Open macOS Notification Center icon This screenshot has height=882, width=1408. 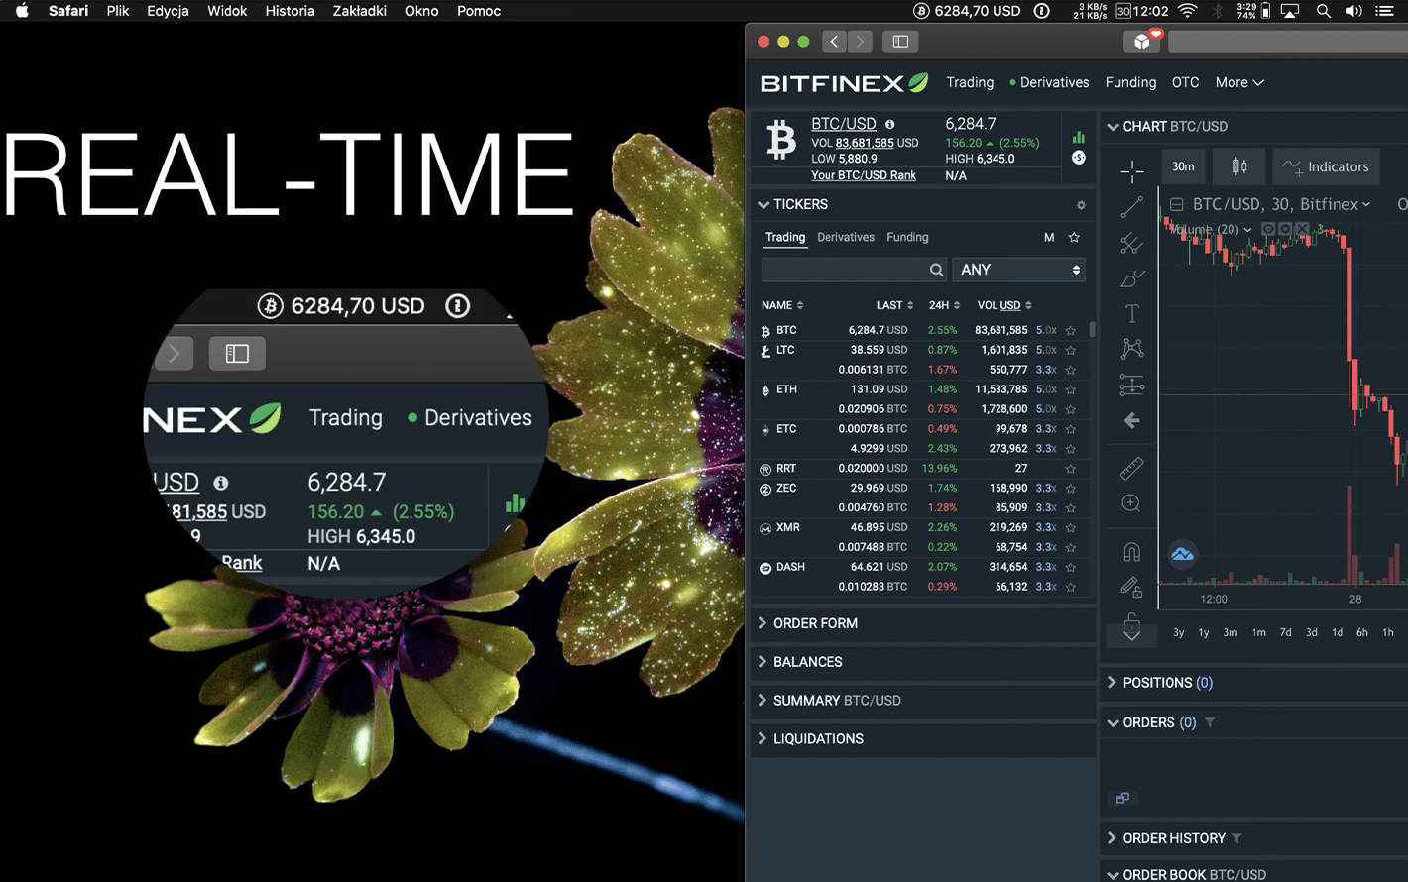pyautogui.click(x=1384, y=11)
